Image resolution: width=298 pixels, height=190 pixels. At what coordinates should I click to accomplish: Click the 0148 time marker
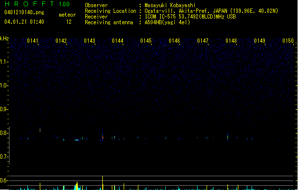click(x=231, y=41)
